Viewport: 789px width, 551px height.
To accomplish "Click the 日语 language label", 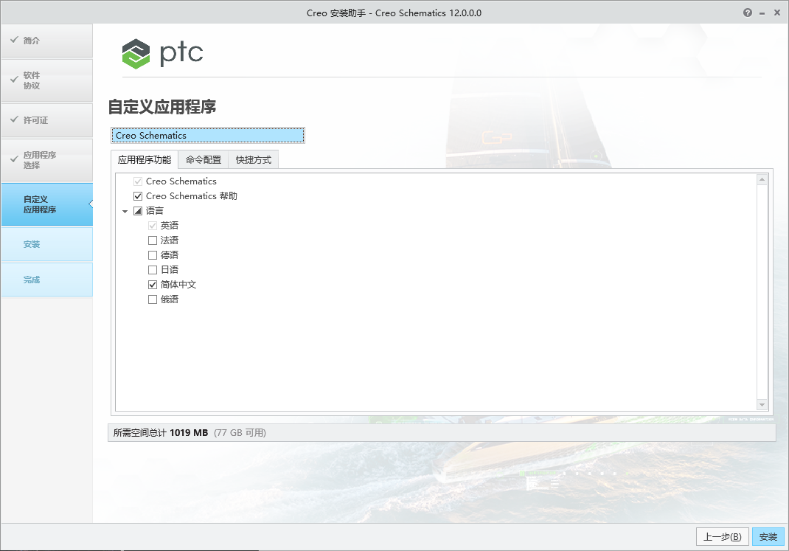I will 170,270.
